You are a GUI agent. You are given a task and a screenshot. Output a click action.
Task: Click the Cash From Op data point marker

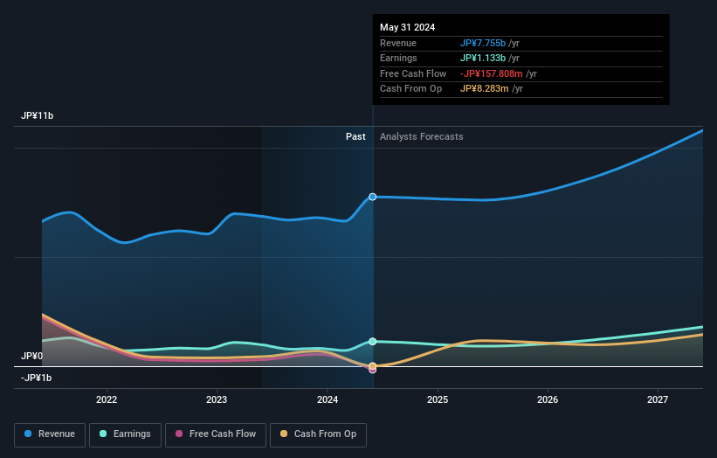click(x=373, y=365)
